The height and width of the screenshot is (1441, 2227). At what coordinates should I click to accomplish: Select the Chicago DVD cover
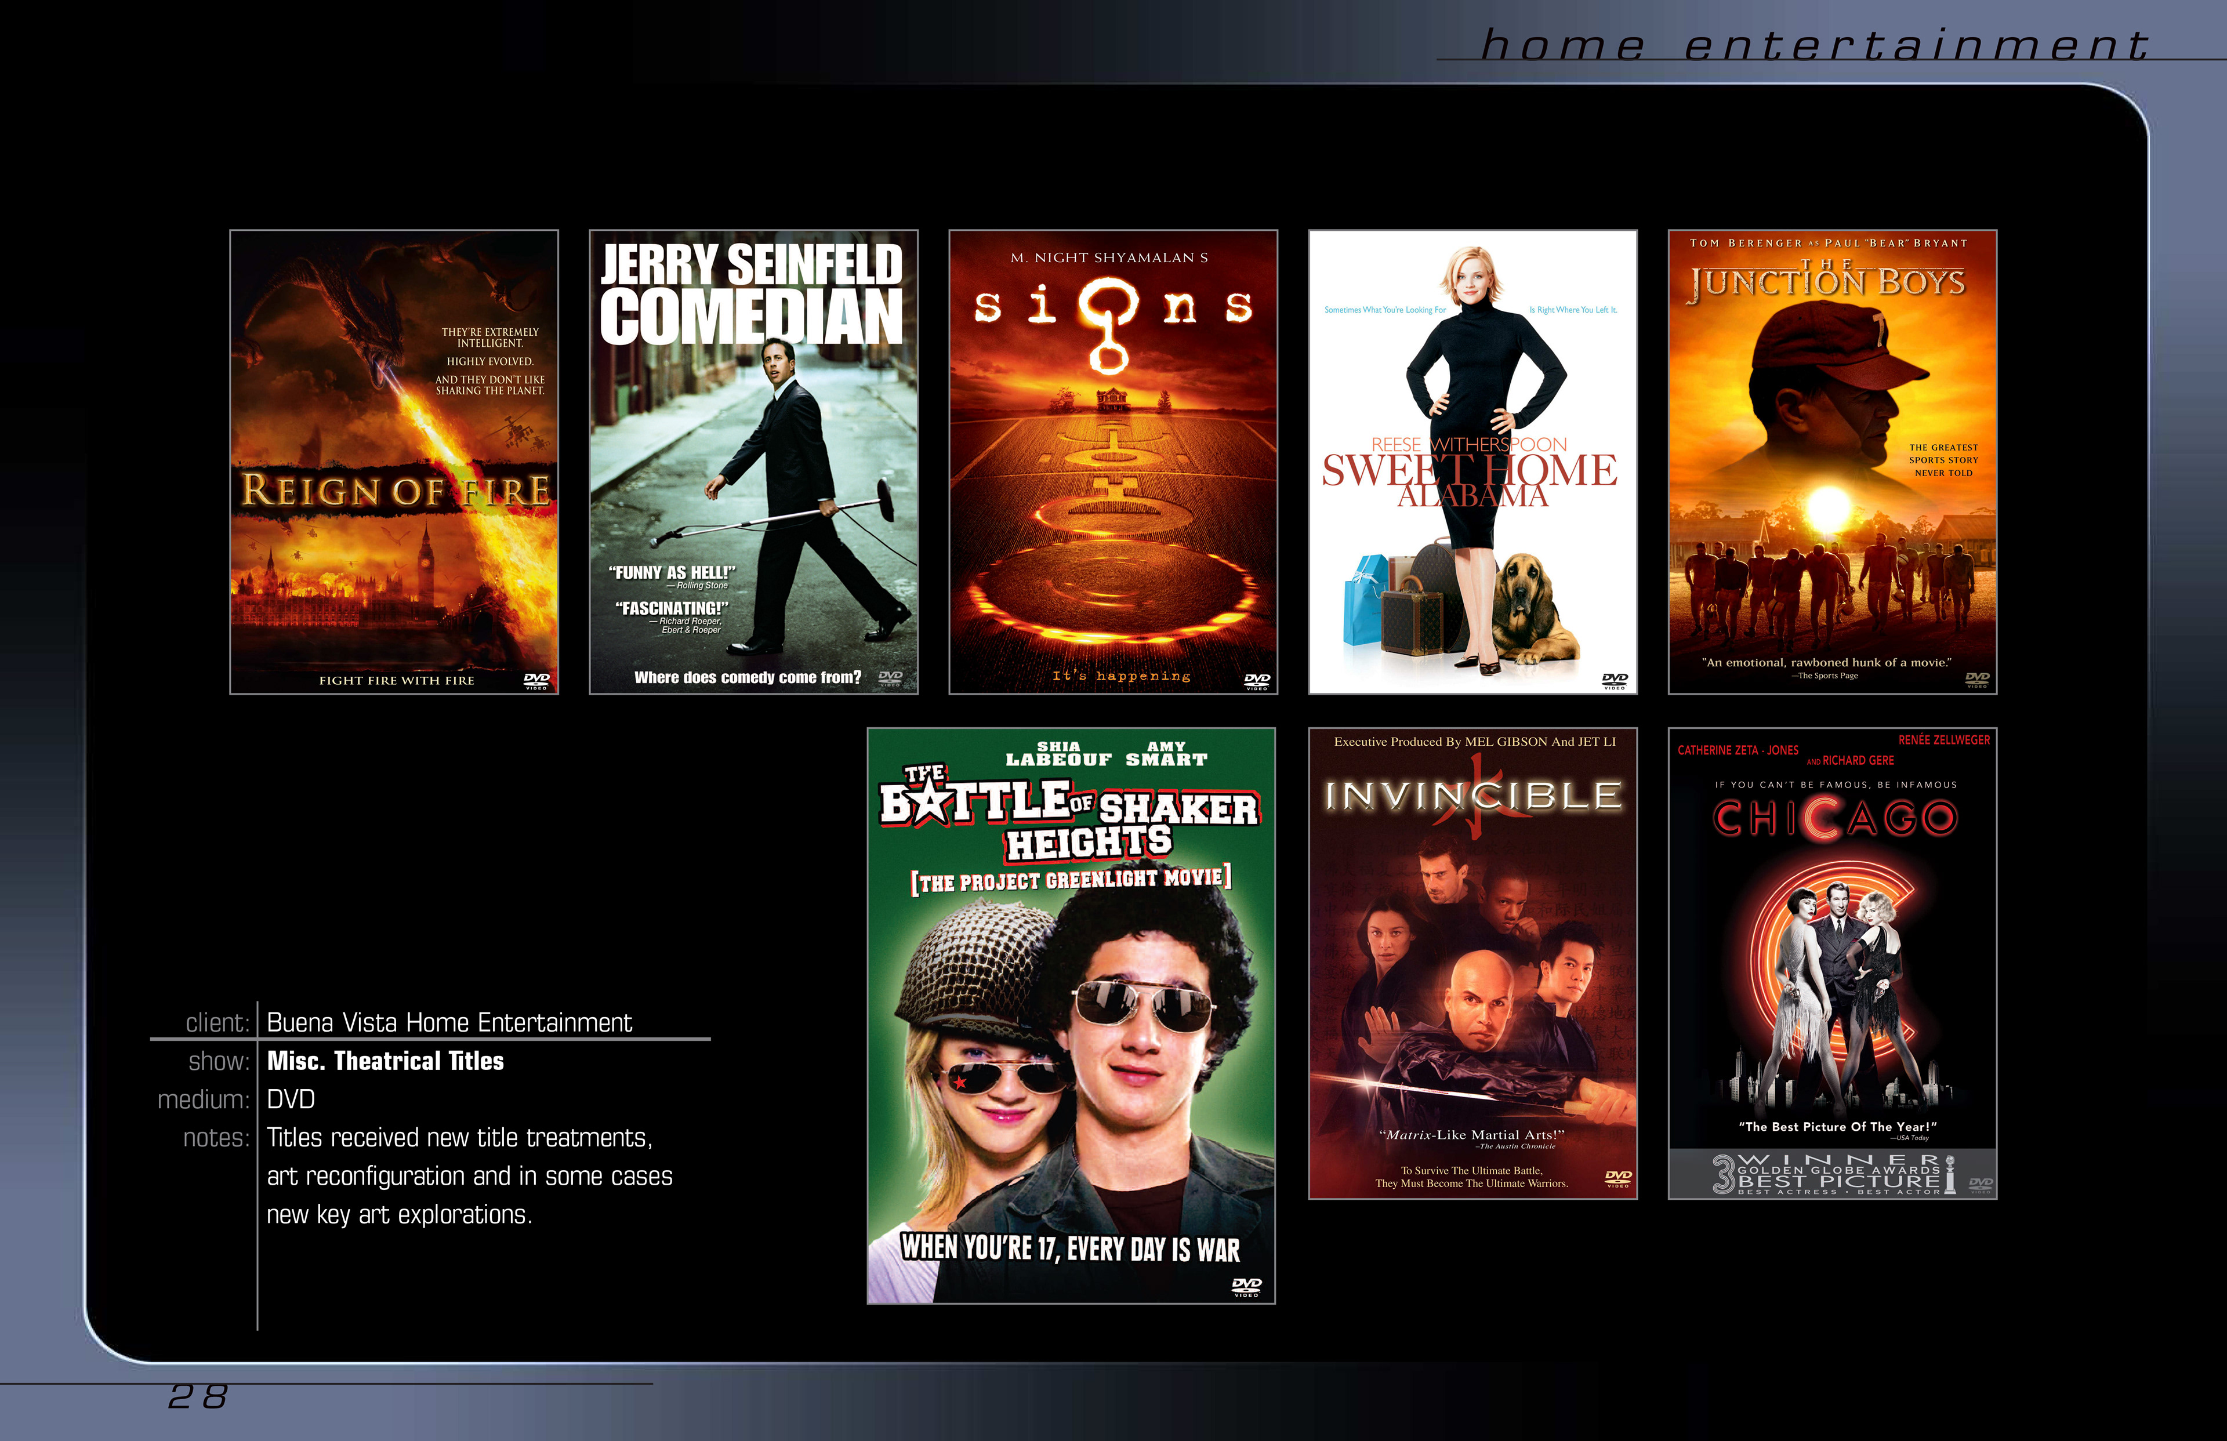click(1831, 963)
